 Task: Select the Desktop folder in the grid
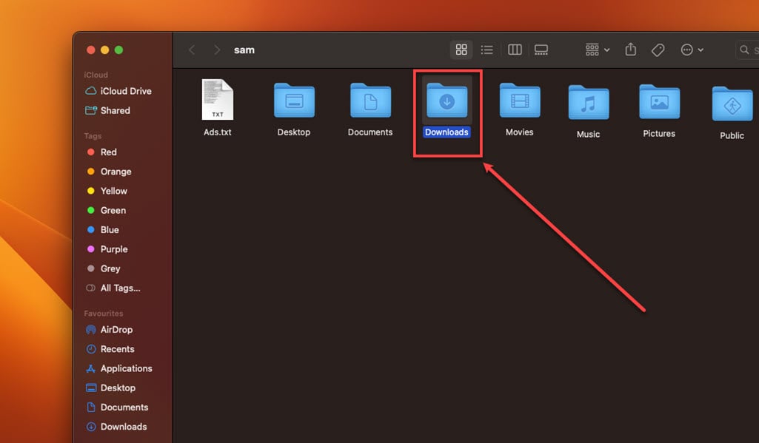pyautogui.click(x=294, y=109)
